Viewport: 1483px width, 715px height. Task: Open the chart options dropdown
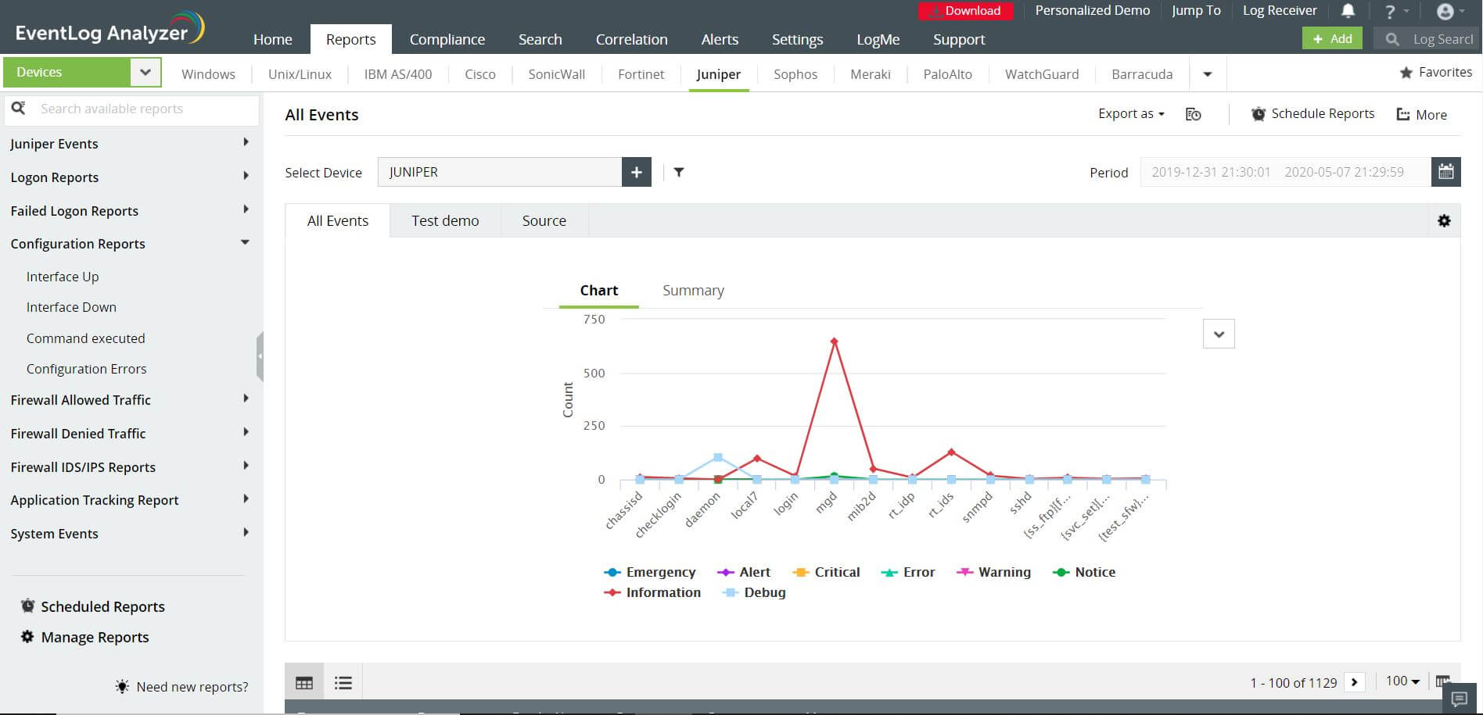tap(1219, 334)
